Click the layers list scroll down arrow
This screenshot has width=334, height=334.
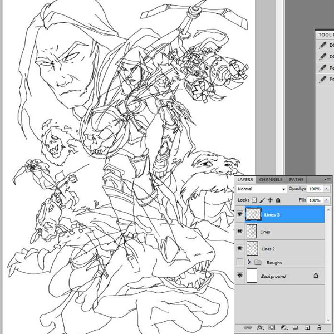(330, 320)
